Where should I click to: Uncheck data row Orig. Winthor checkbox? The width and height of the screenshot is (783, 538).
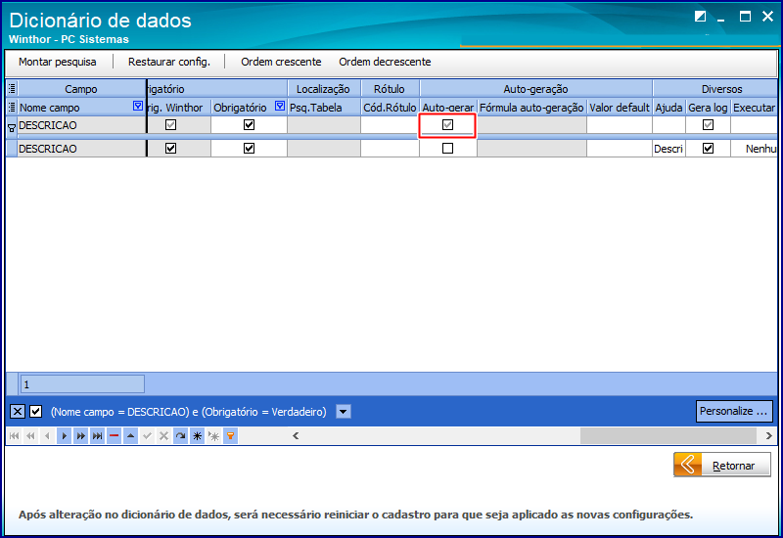[x=170, y=149]
